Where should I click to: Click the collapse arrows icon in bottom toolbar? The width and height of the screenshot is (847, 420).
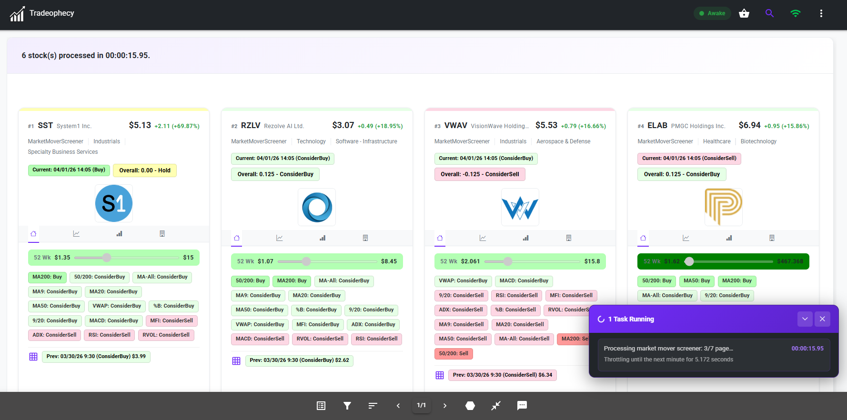click(x=496, y=406)
